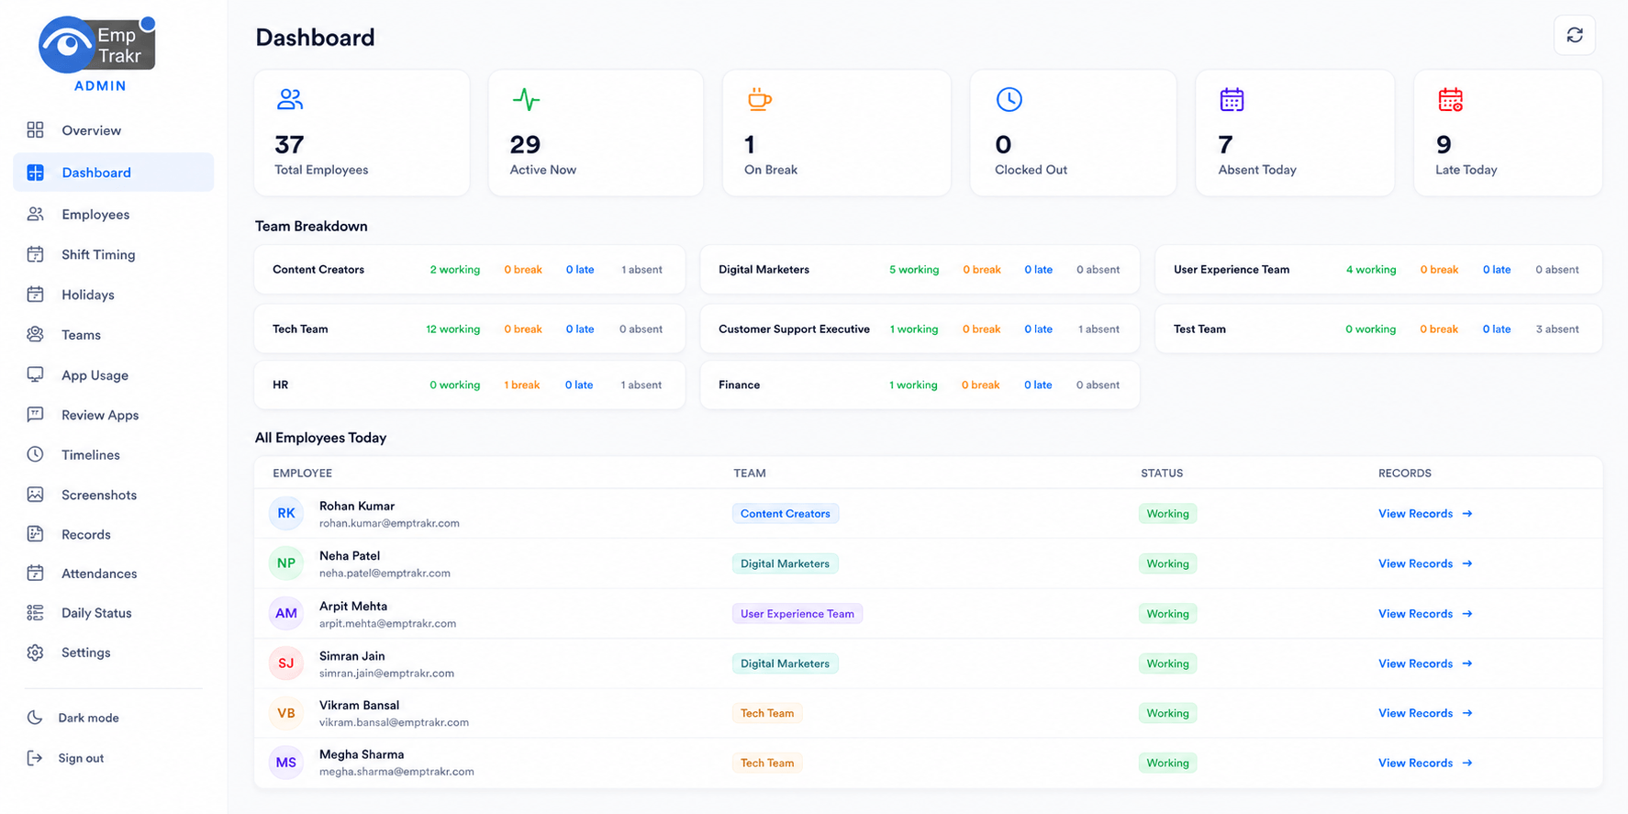Click the User Experience Team breakdown card
This screenshot has width=1628, height=814.
tap(1378, 270)
